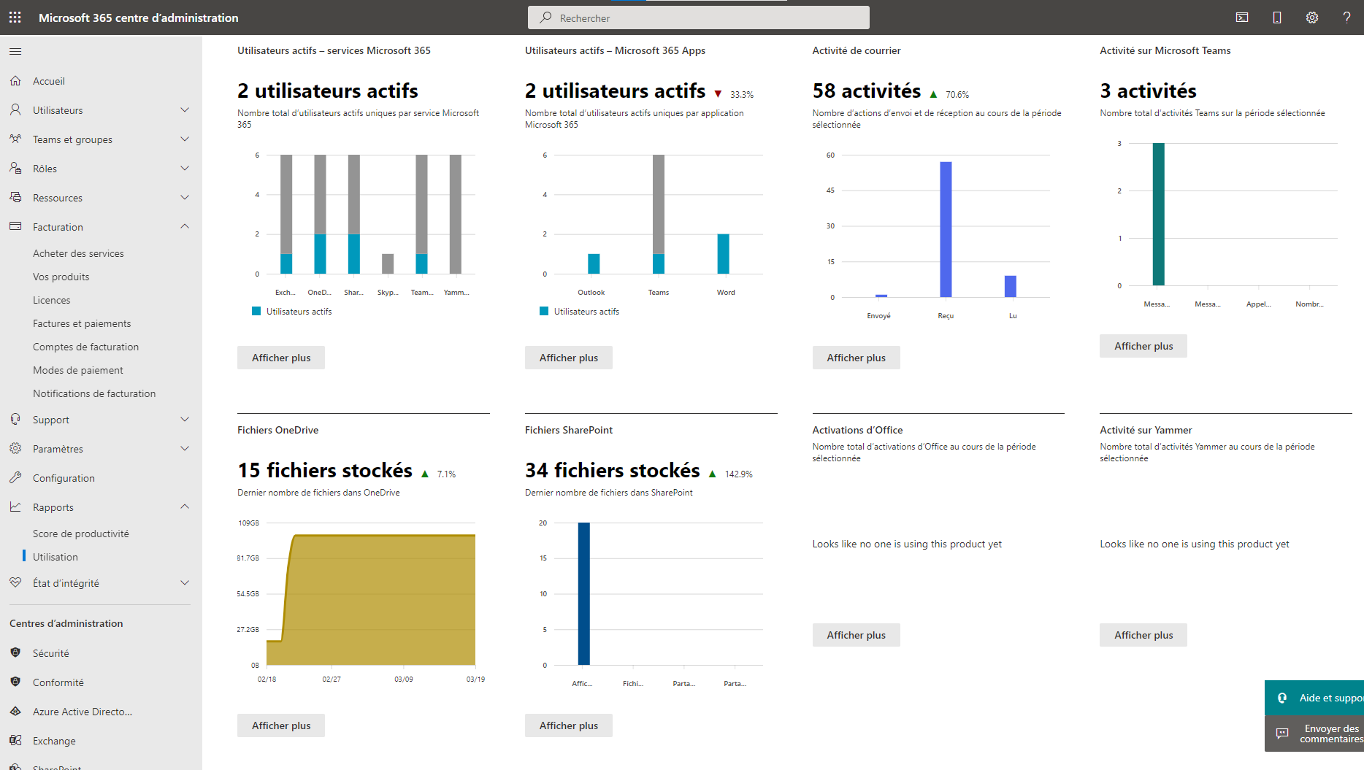Click the Rapports chart icon
The width and height of the screenshot is (1364, 770).
coord(15,507)
